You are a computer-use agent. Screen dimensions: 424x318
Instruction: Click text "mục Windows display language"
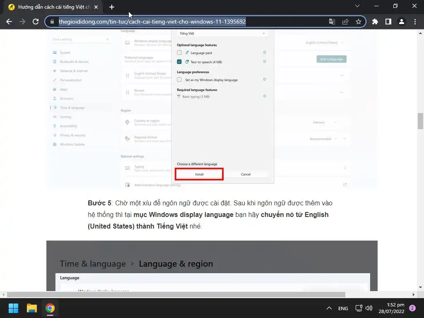(x=183, y=215)
